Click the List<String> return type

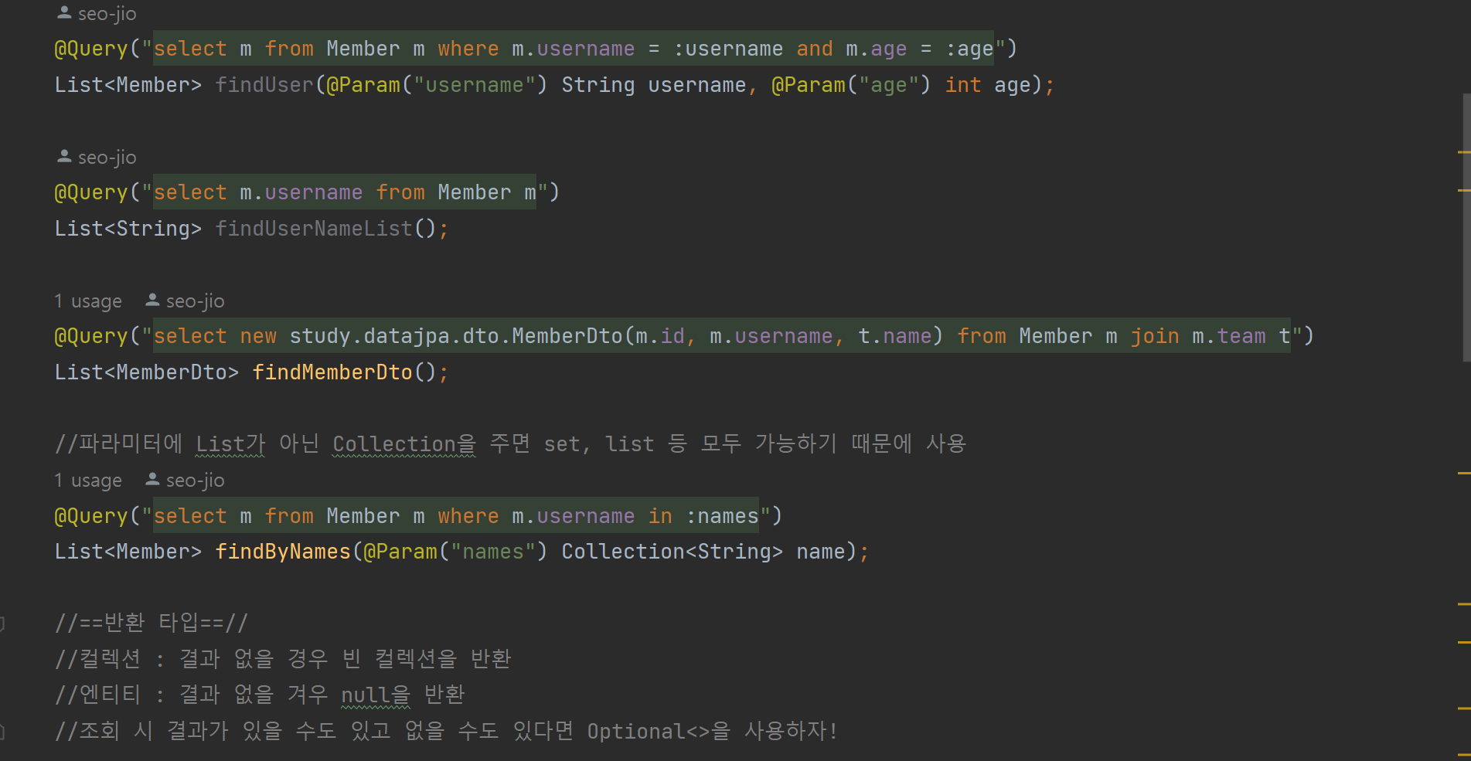128,229
